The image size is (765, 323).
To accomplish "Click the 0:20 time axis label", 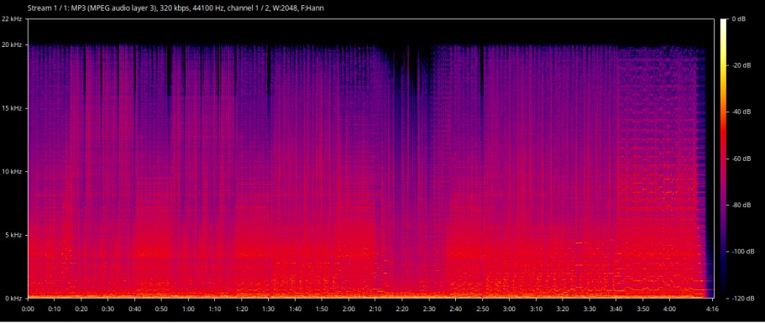I will click(x=81, y=309).
